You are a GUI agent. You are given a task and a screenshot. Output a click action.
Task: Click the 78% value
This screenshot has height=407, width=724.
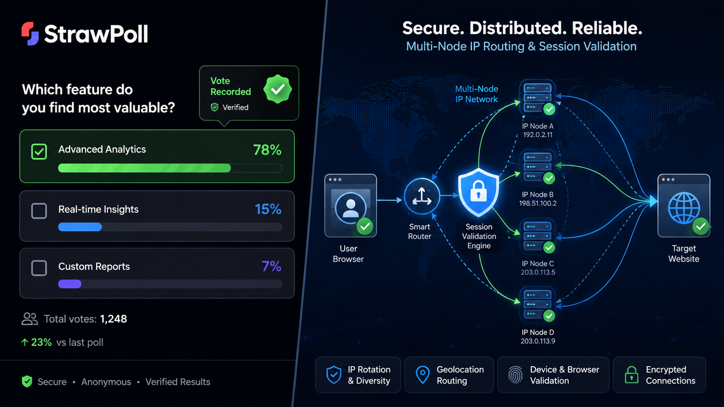[267, 150]
